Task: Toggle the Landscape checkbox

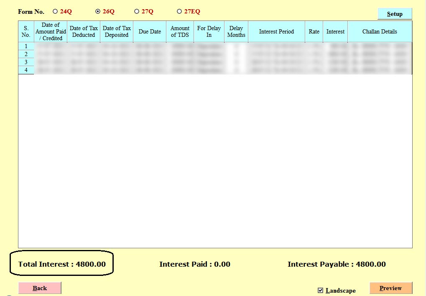Action: click(x=321, y=291)
